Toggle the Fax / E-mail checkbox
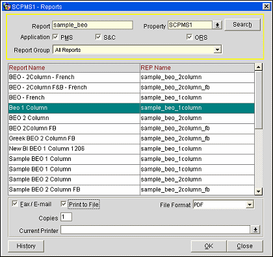273x257 pixels. tap(15, 204)
